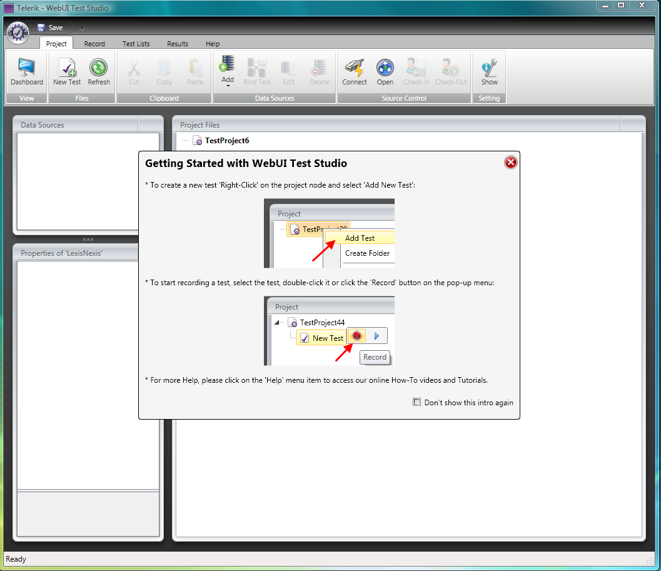
Task: Click the Ready status bar text
Action: pyautogui.click(x=16, y=558)
